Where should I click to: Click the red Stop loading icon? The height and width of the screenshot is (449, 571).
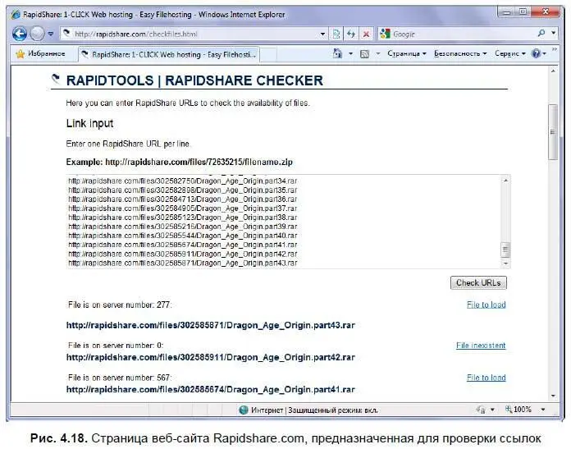(x=365, y=34)
